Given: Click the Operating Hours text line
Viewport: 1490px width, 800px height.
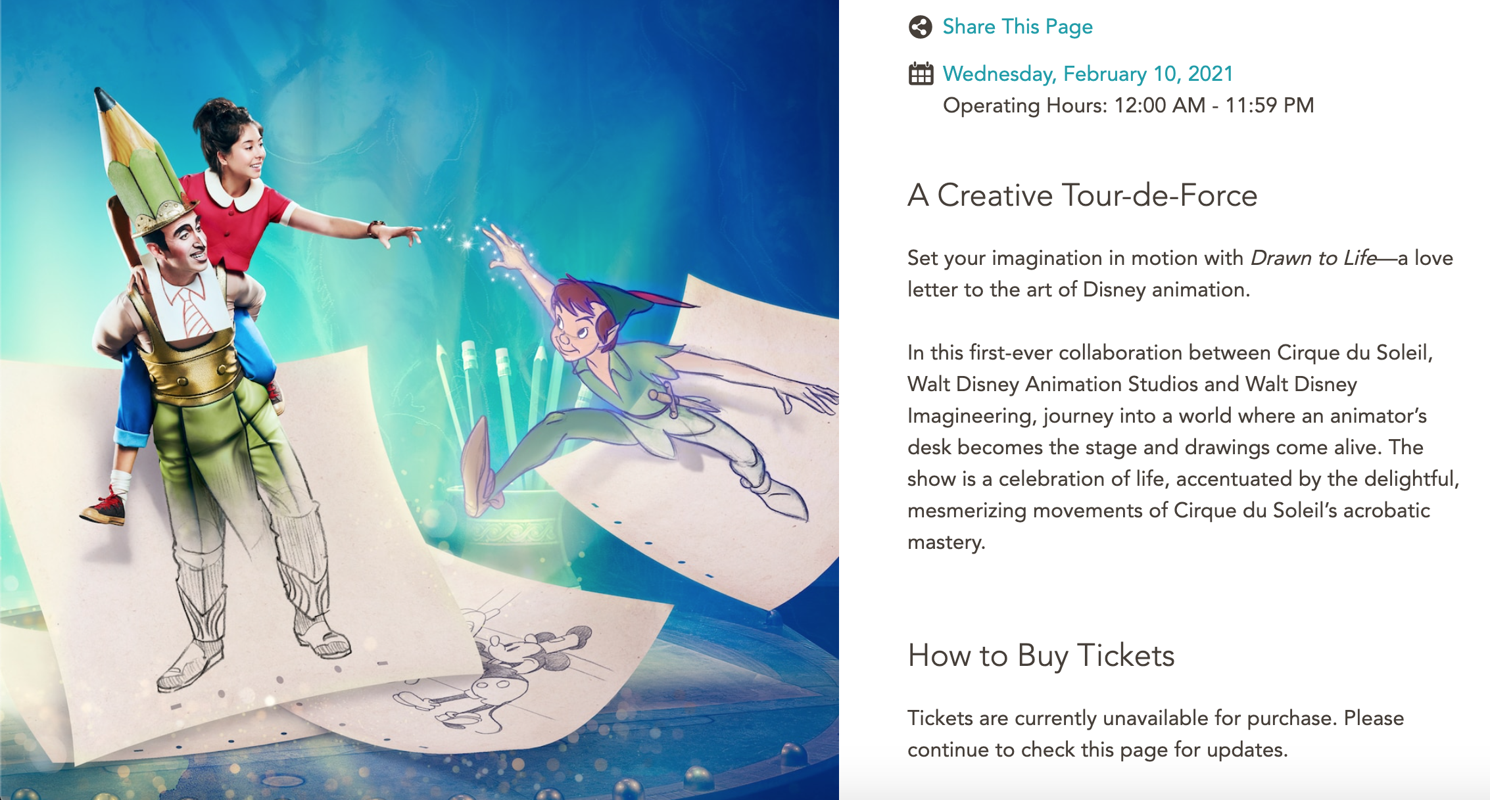Looking at the screenshot, I should pos(1128,105).
